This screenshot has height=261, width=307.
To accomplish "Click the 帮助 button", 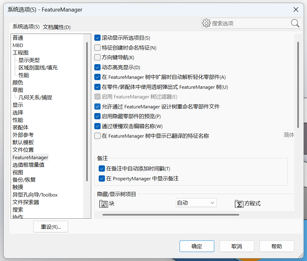I will pyautogui.click(x=277, y=246).
